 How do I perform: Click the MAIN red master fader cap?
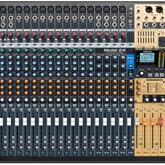click(x=161, y=122)
